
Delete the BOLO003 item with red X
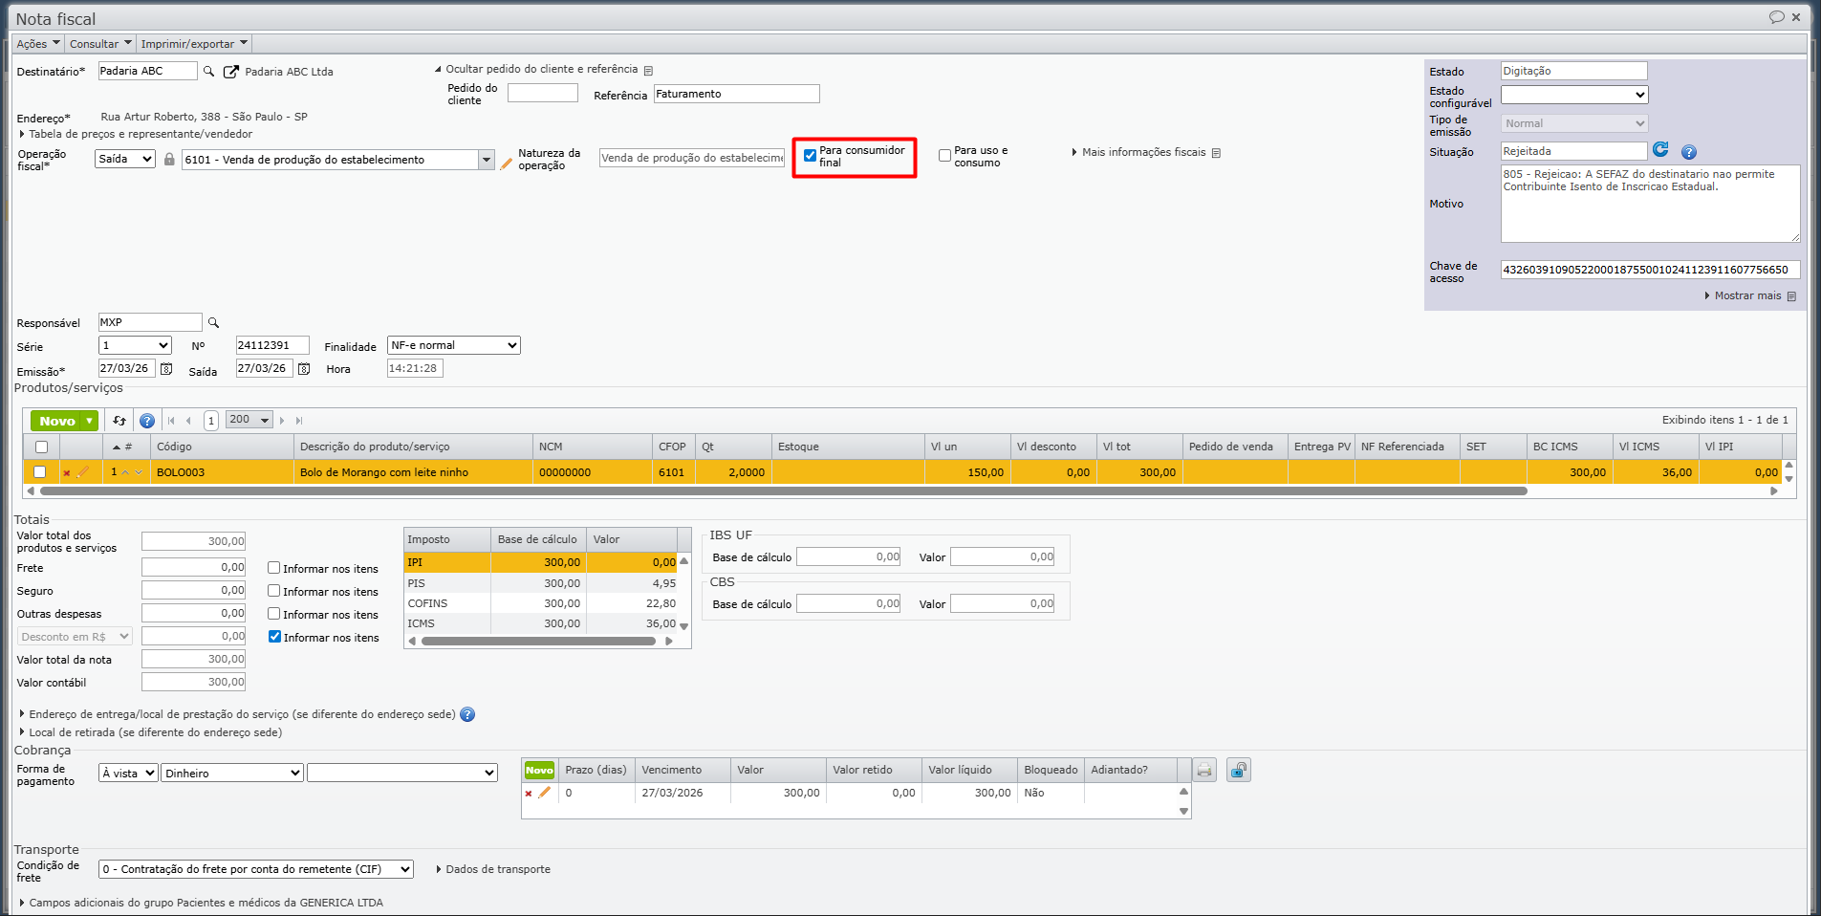[67, 473]
